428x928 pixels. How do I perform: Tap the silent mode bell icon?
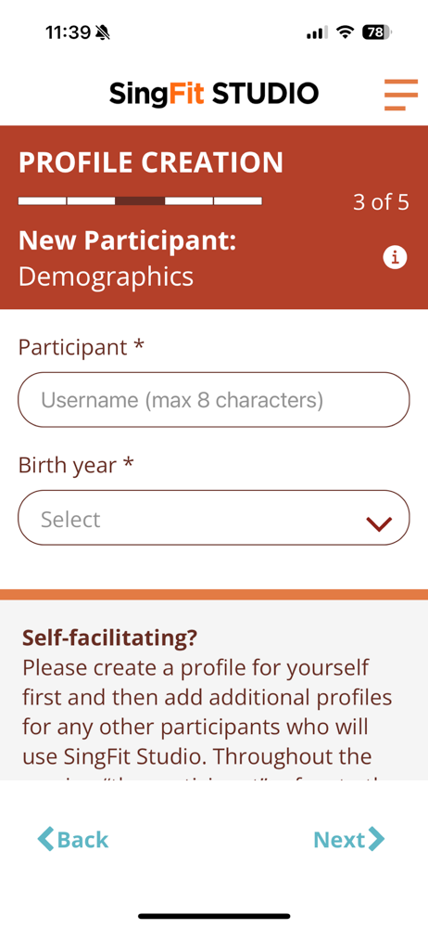[103, 32]
